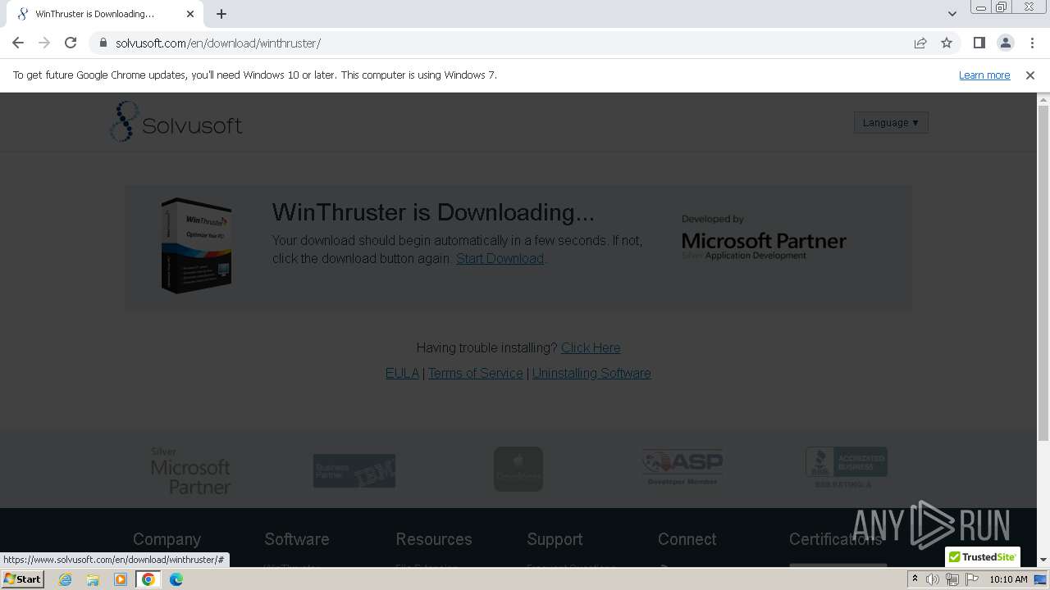Switch to Chrome in the taskbar
The image size is (1050, 590).
tap(148, 579)
